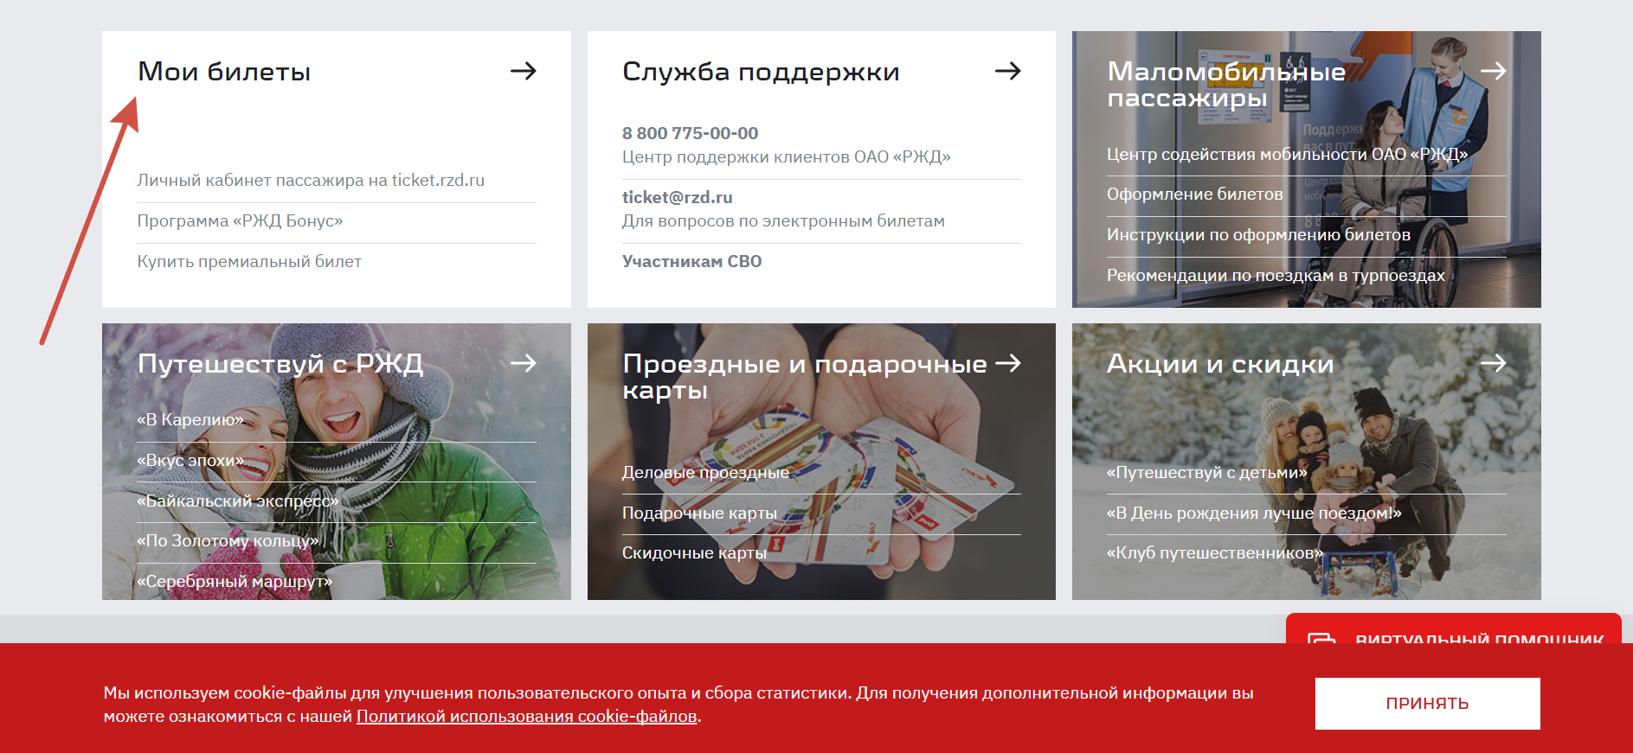The height and width of the screenshot is (753, 1633).
Task: Open the Служба поддержки heading
Action: coord(761,72)
